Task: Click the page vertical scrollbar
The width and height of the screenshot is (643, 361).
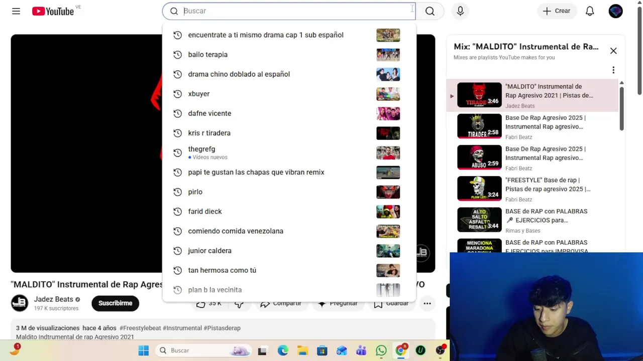Action: coord(639,50)
